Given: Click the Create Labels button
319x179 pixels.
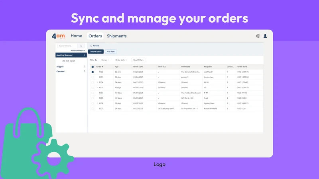Looking at the screenshot, I should (x=96, y=52).
